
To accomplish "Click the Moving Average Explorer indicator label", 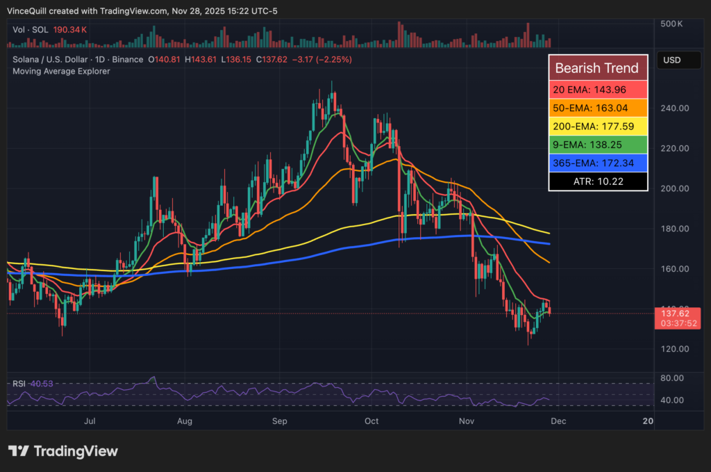I will click(60, 71).
